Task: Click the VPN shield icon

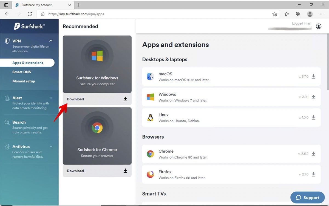Action: coord(7,41)
